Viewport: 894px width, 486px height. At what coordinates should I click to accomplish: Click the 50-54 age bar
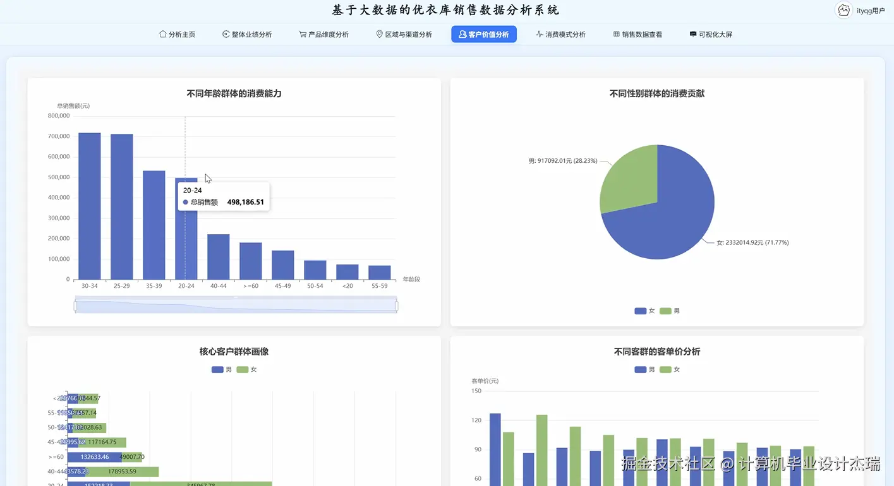pyautogui.click(x=315, y=270)
